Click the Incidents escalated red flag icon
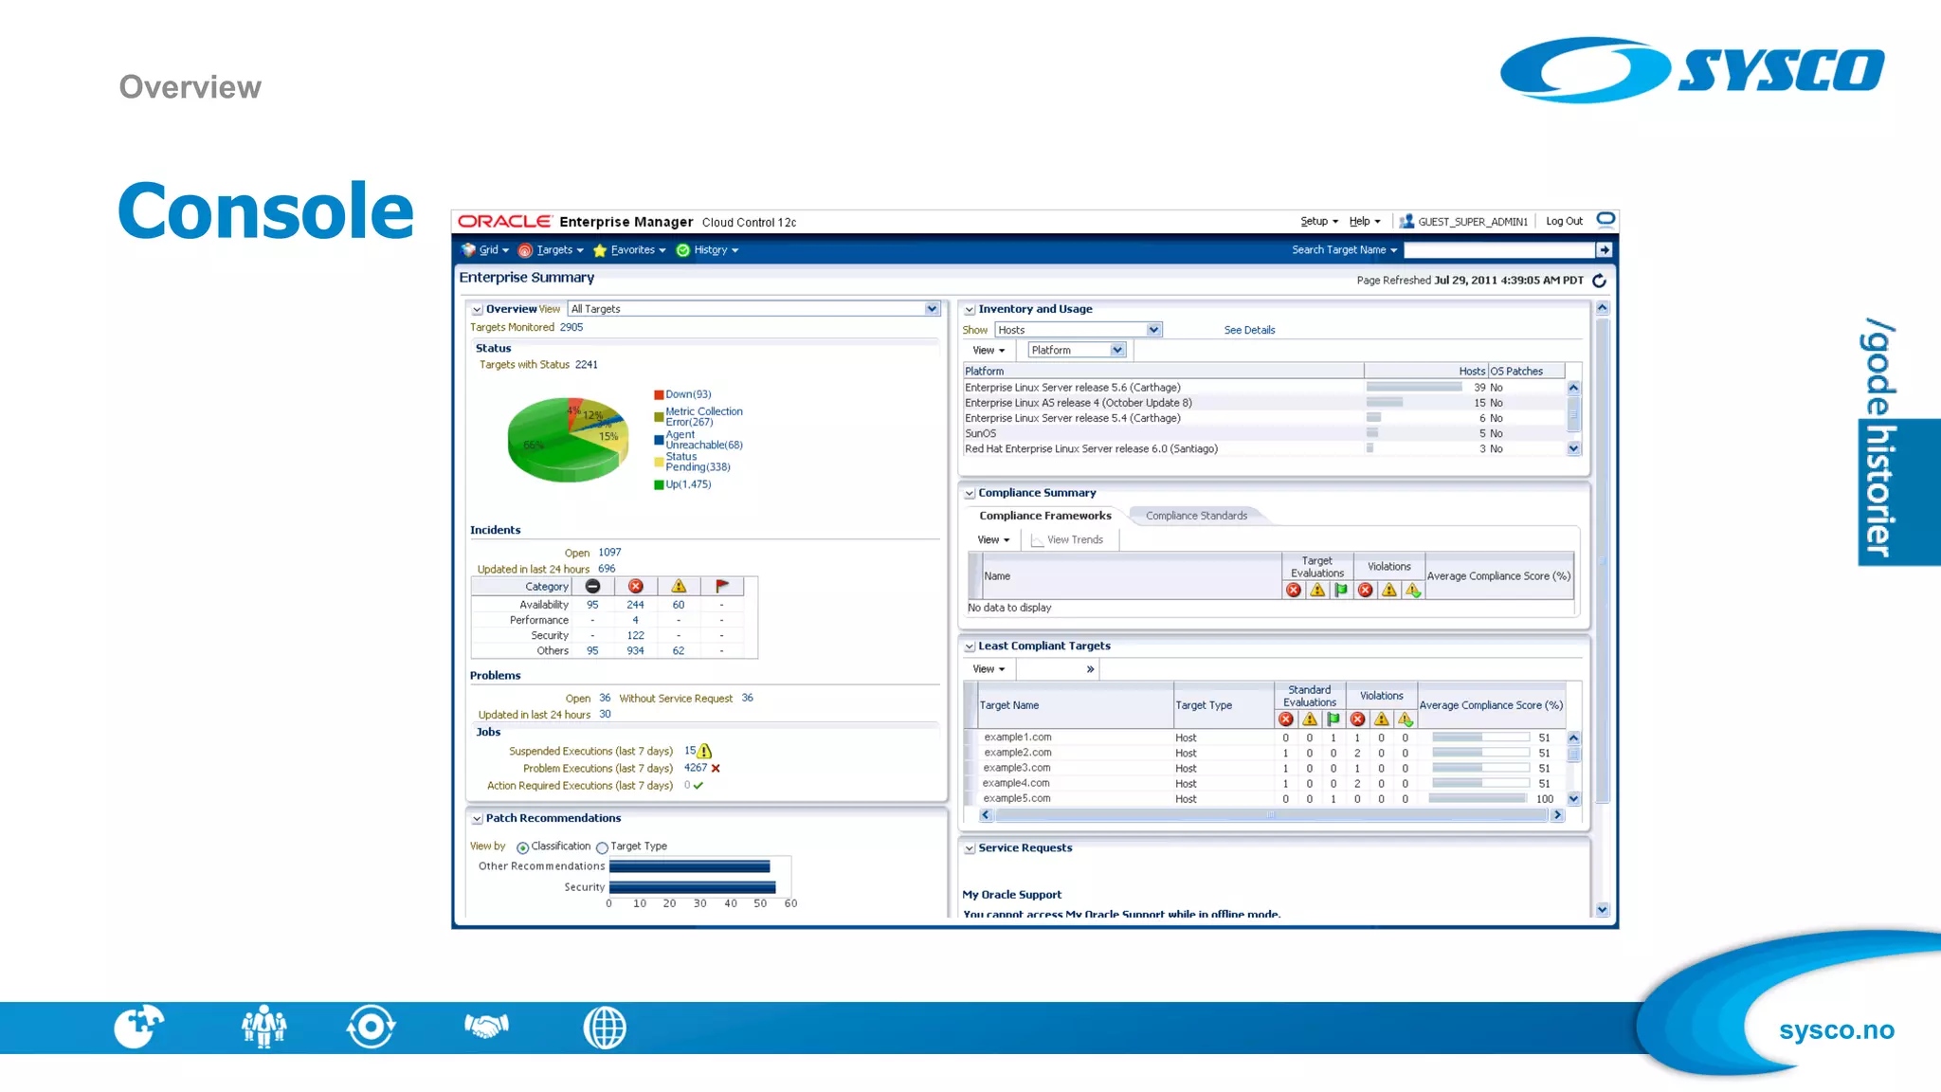This screenshot has width=1941, height=1092. point(722,587)
